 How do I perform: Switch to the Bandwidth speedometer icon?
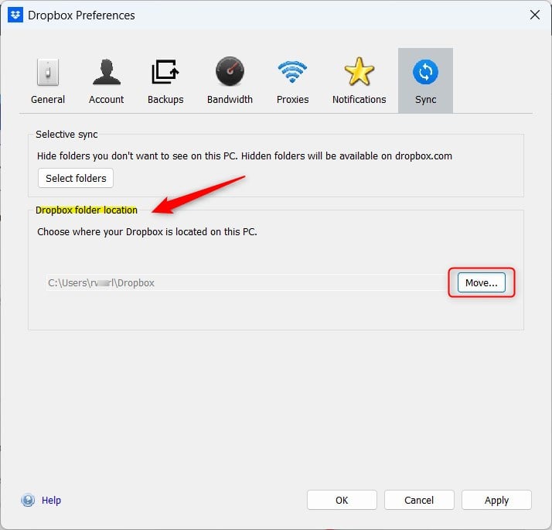click(230, 71)
